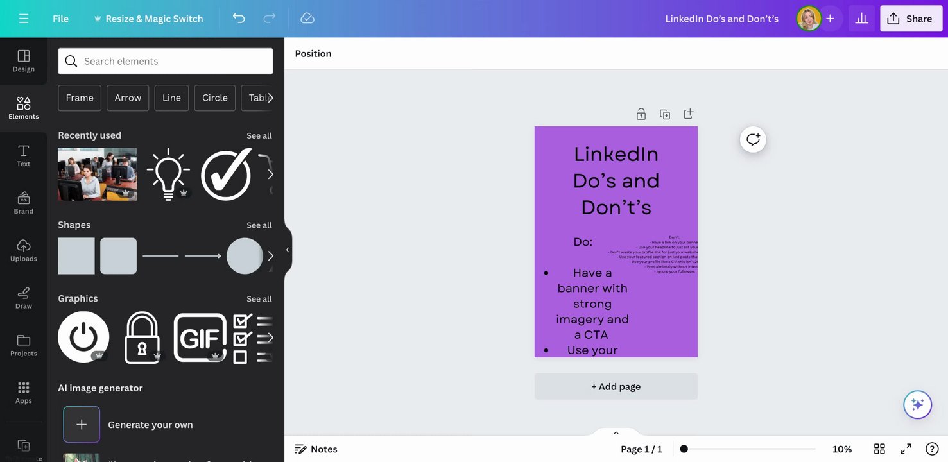Undo the last action
Image resolution: width=948 pixels, height=462 pixels.
coord(239,19)
